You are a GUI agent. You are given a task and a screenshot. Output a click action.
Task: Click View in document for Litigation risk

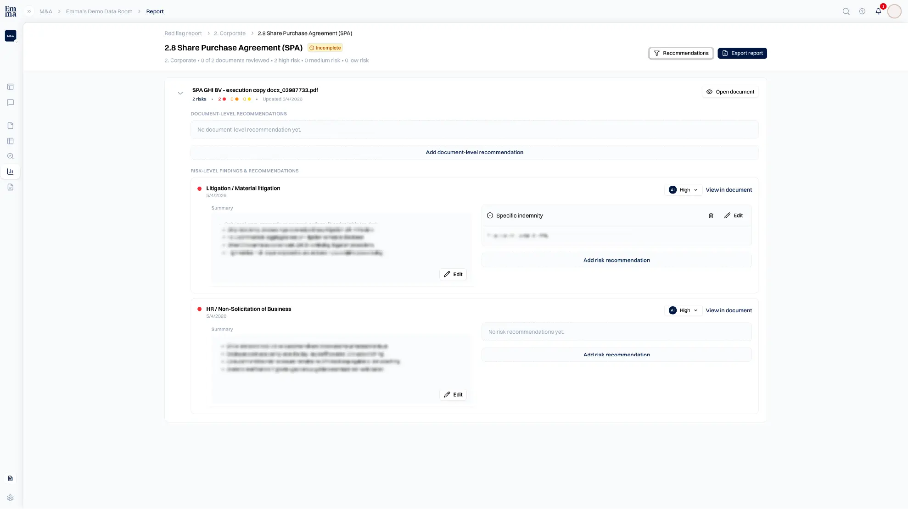(729, 190)
